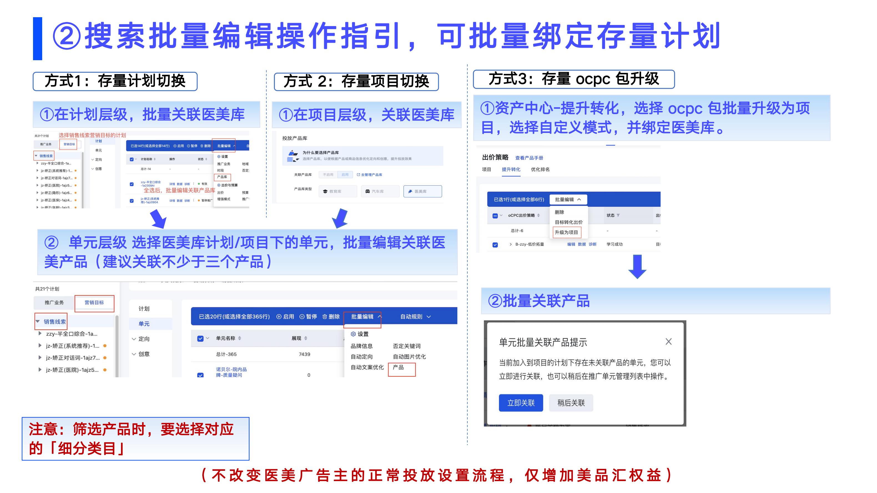The height and width of the screenshot is (493, 877).
Task: Expand the zzy-半全口综合 plan tree node
Action: (40, 334)
